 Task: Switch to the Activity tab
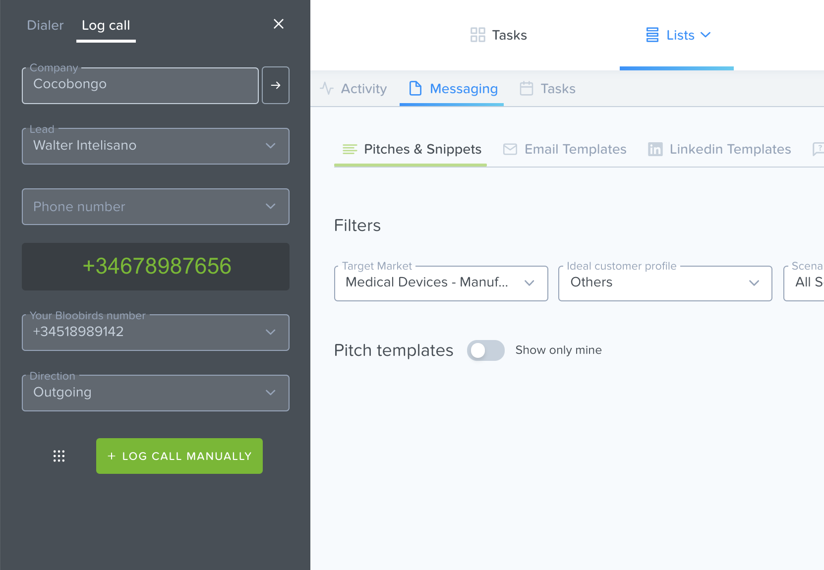(x=353, y=89)
